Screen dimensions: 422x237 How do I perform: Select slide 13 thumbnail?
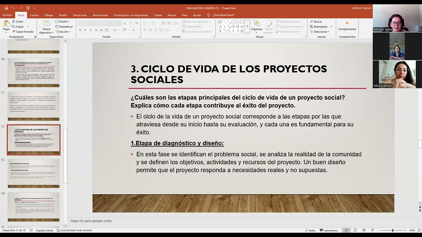pos(34,173)
